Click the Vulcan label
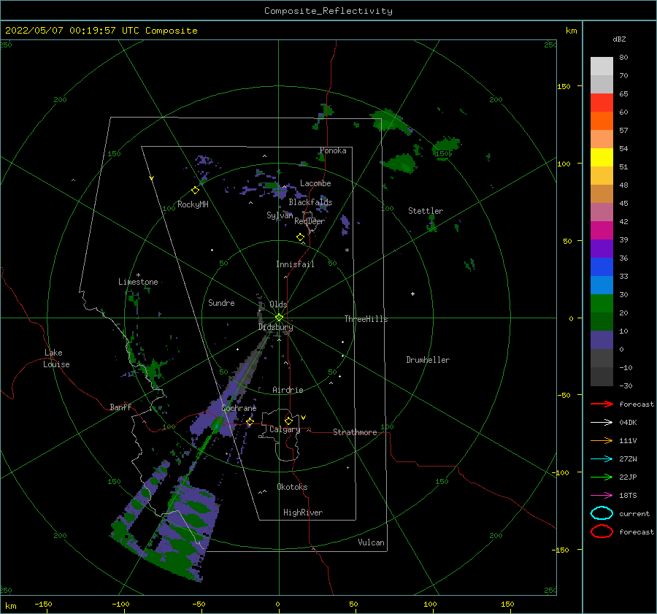Screen dimensions: 657x614 click(x=371, y=542)
